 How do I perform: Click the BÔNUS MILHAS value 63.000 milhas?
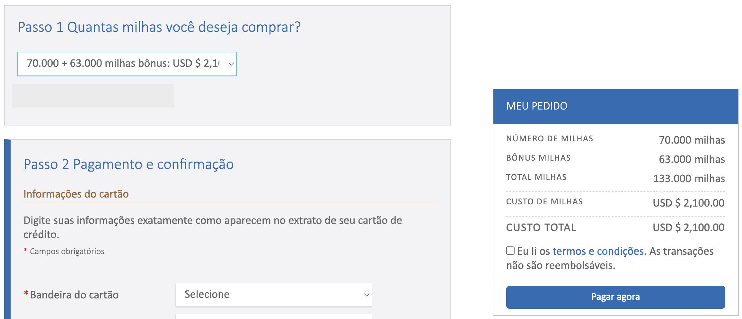pos(692,159)
